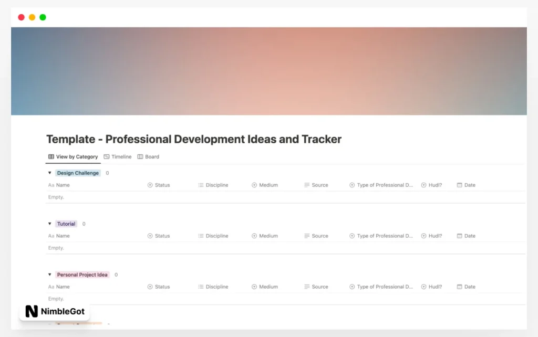This screenshot has height=337, width=538.
Task: Click the Hudl? header in Personal Project Idea
Action: click(x=432, y=287)
